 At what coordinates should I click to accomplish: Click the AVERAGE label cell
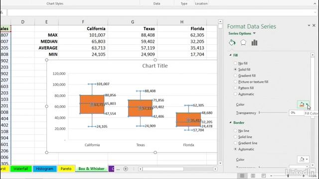(x=46, y=48)
